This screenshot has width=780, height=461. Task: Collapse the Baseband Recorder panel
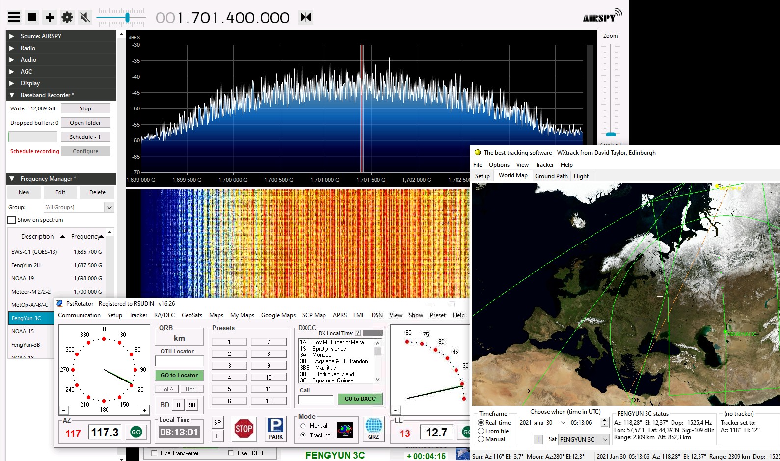coord(61,95)
